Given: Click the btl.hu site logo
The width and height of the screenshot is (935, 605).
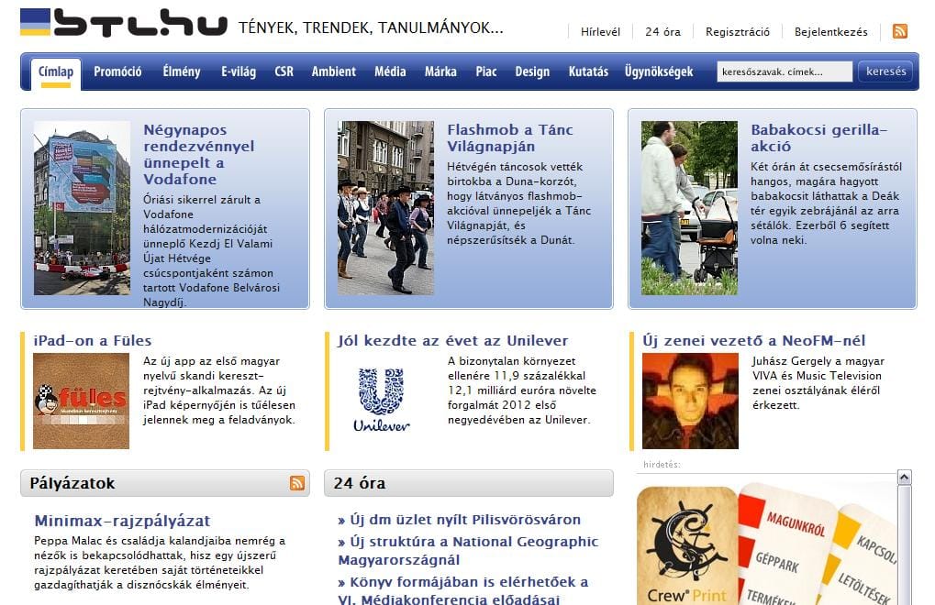Looking at the screenshot, I should click(124, 23).
